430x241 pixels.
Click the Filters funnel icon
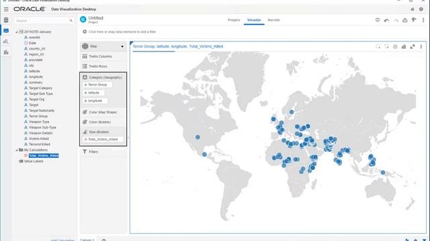85,152
